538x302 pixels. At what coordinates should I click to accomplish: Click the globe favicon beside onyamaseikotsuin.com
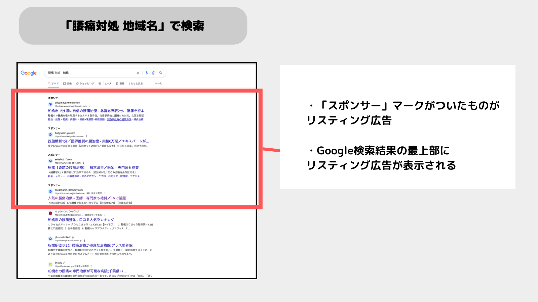tap(51, 104)
